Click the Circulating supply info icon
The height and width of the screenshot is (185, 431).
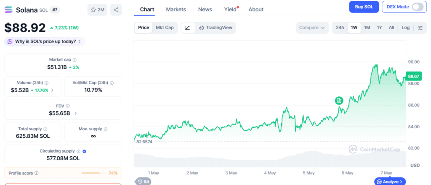click(78, 151)
